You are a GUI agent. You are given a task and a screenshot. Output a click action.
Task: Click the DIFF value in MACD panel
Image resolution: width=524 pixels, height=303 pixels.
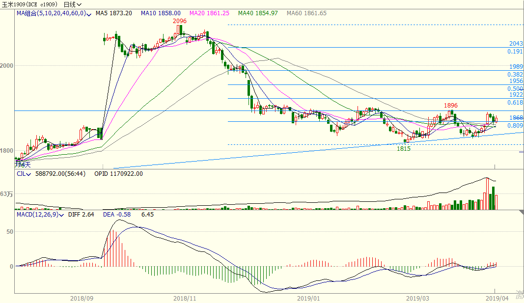(x=80, y=215)
